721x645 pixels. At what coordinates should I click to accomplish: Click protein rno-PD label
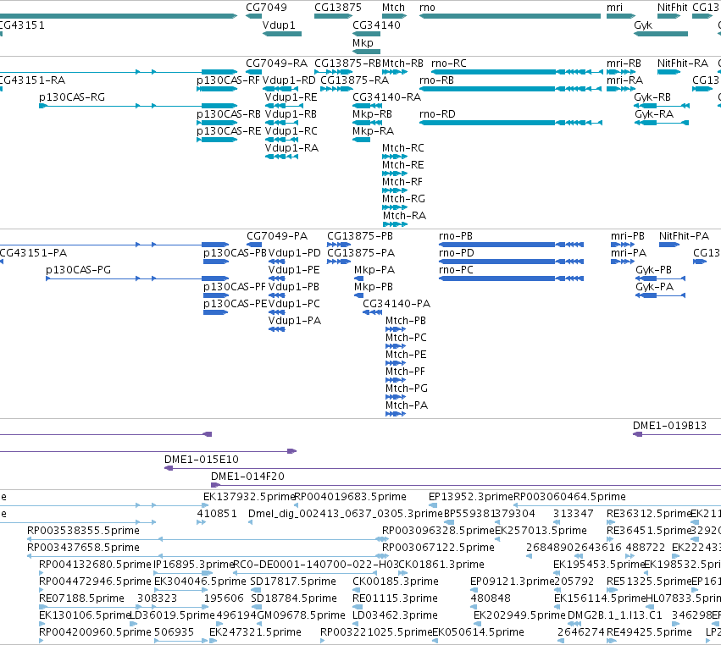coord(456,253)
